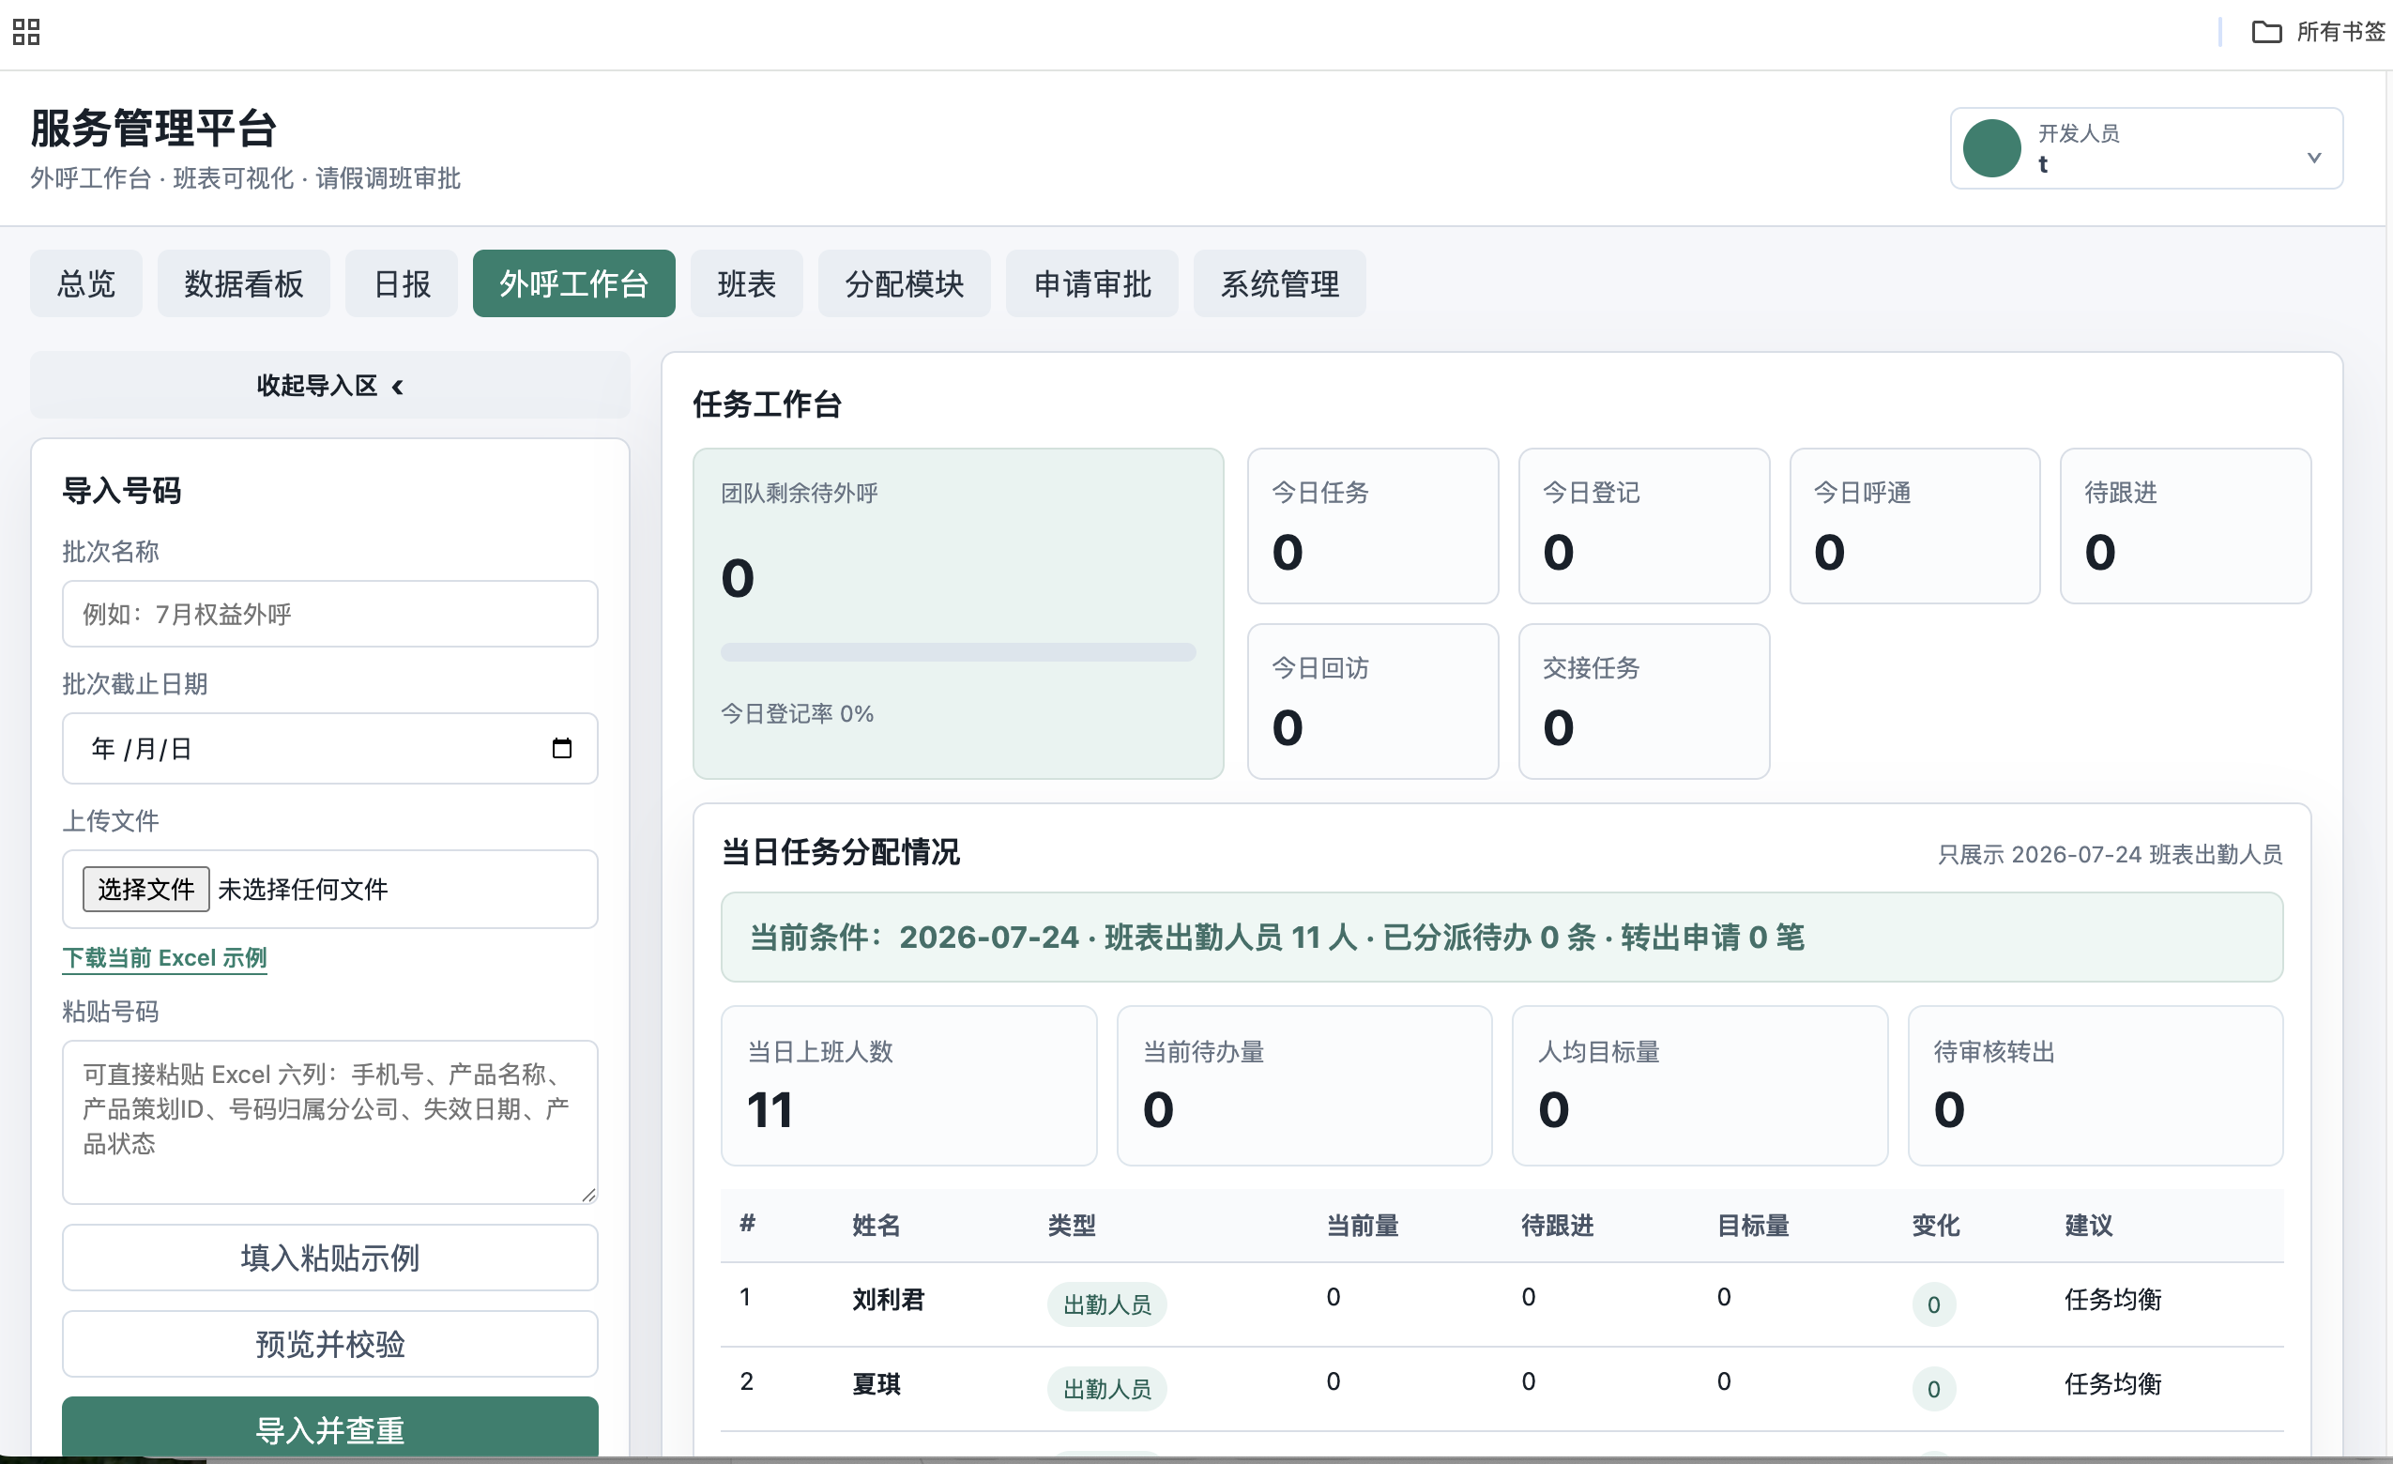Click the 当前待办量 card
Image resolution: width=2393 pixels, height=1464 pixels.
[1304, 1086]
